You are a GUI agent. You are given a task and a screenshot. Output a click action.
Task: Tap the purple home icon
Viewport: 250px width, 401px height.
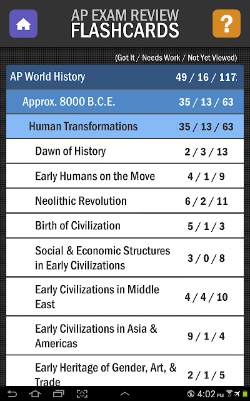point(24,24)
